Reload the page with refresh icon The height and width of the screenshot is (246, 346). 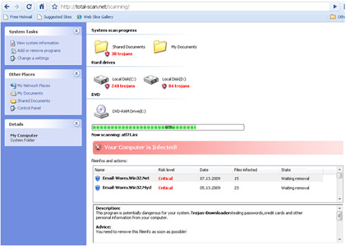click(x=29, y=7)
